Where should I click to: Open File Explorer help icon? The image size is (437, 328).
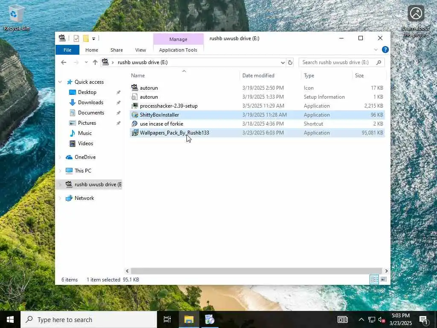point(385,50)
